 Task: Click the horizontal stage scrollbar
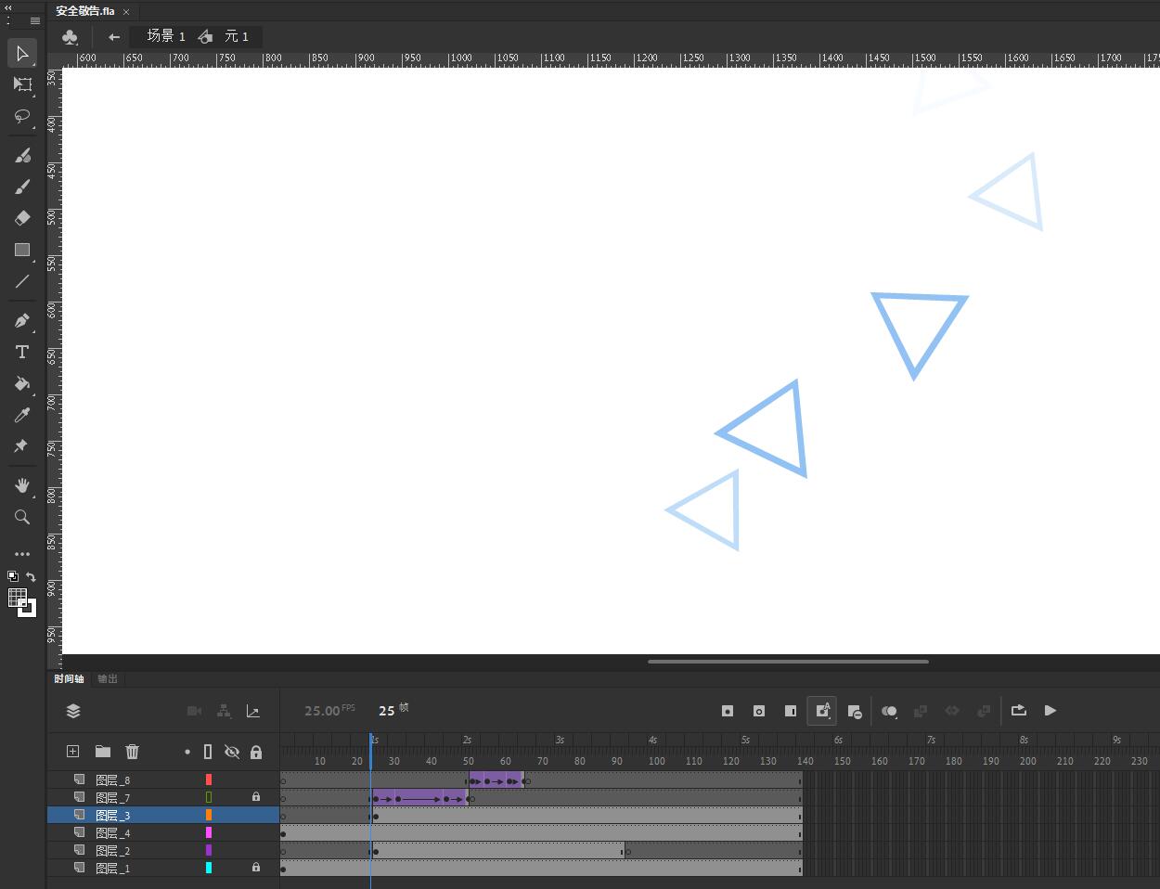(x=788, y=662)
